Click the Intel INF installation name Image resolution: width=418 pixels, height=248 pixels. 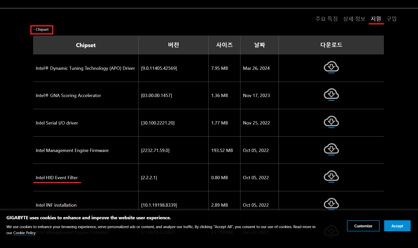pyautogui.click(x=56, y=205)
